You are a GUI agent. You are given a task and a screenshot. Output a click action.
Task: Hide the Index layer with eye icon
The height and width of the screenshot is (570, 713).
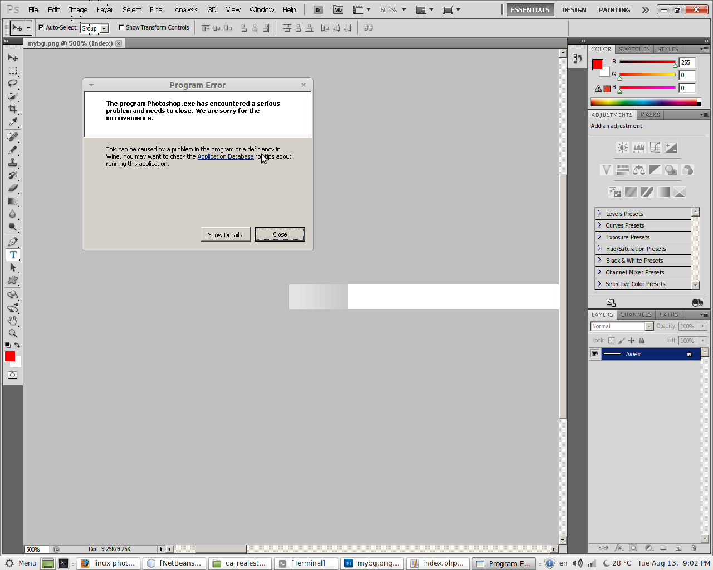595,354
